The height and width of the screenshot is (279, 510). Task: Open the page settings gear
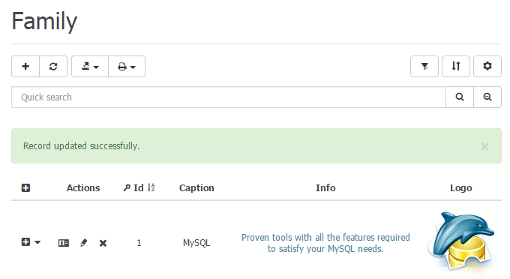click(487, 66)
